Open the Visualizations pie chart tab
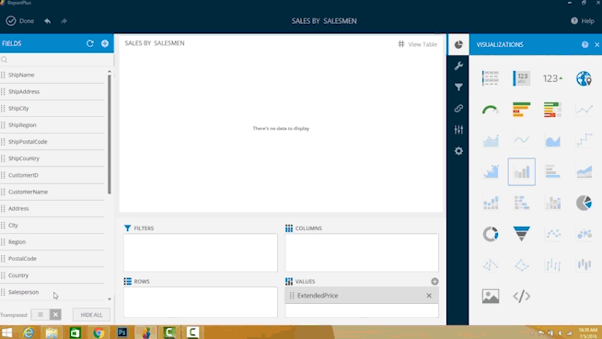This screenshot has height=339, width=602. 458,44
